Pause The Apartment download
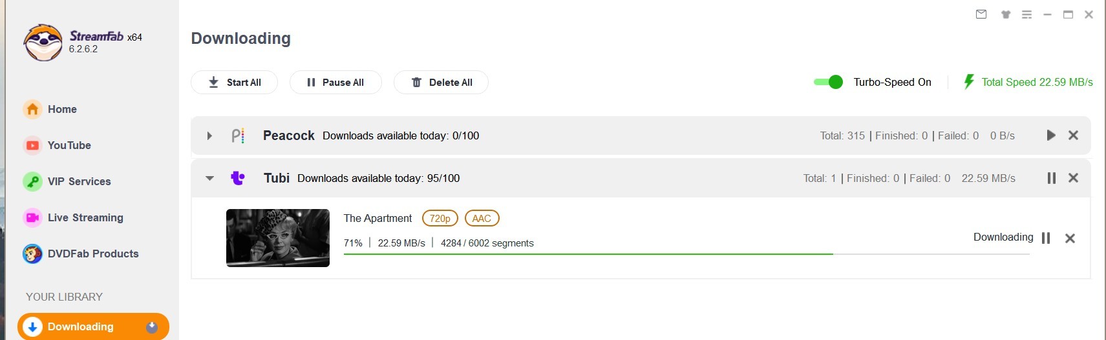The width and height of the screenshot is (1106, 340). pyautogui.click(x=1046, y=238)
